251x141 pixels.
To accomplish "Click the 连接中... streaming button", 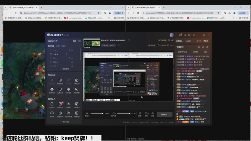I will coord(164,114).
